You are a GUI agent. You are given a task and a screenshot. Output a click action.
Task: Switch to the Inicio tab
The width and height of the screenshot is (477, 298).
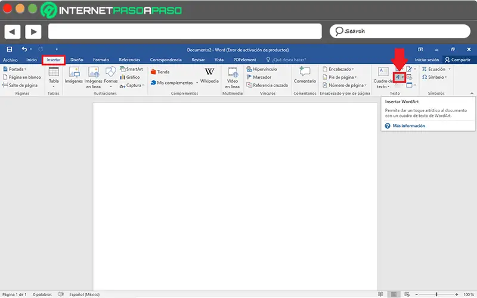(x=32, y=60)
